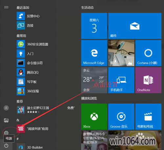164x150 pixels.
Task: Launch the 命令提示符 icon
Action: [21, 63]
